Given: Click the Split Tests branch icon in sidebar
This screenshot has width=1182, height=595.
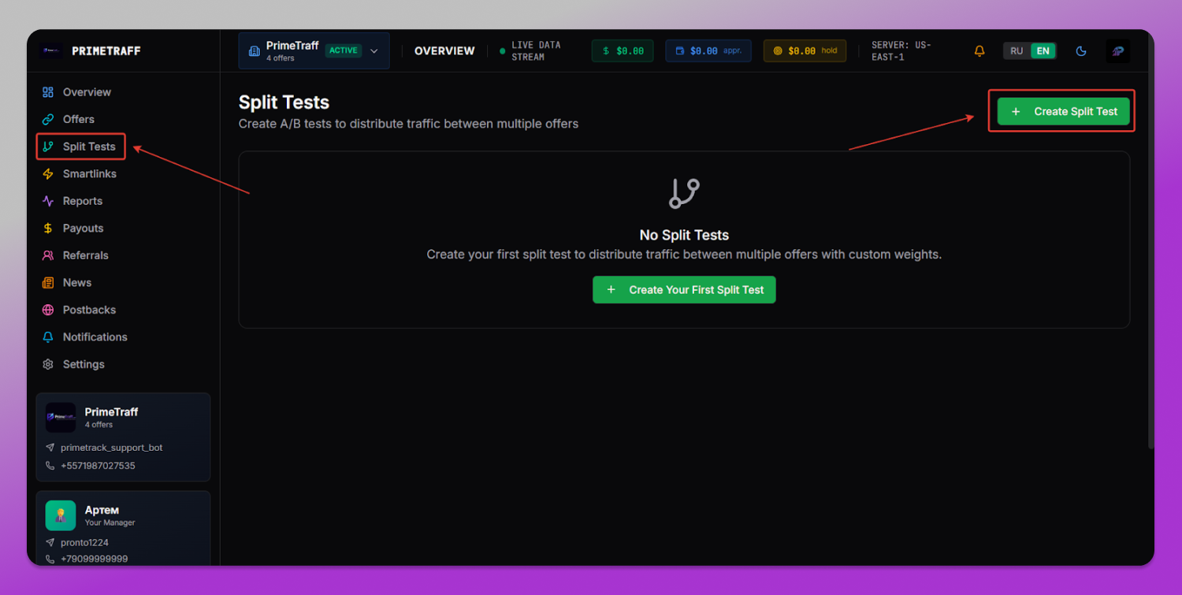Looking at the screenshot, I should click(x=48, y=147).
